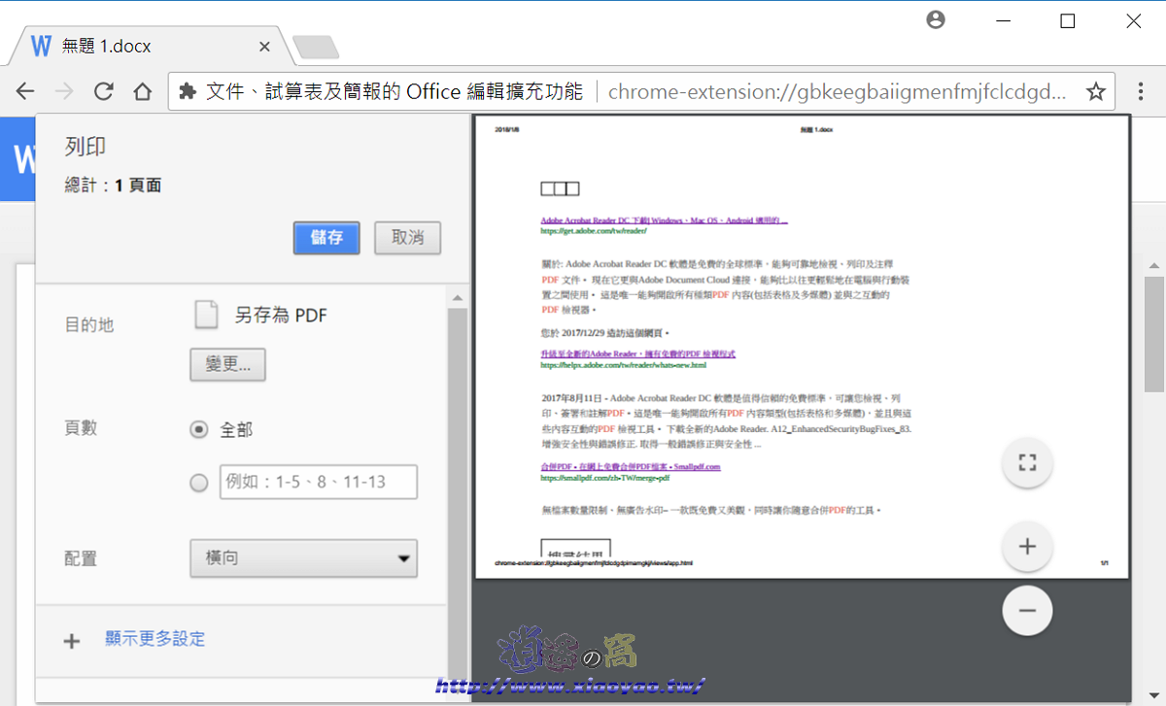The image size is (1166, 706).
Task: Click Adobe Acrobat Reader DC link in preview
Action: (x=664, y=220)
